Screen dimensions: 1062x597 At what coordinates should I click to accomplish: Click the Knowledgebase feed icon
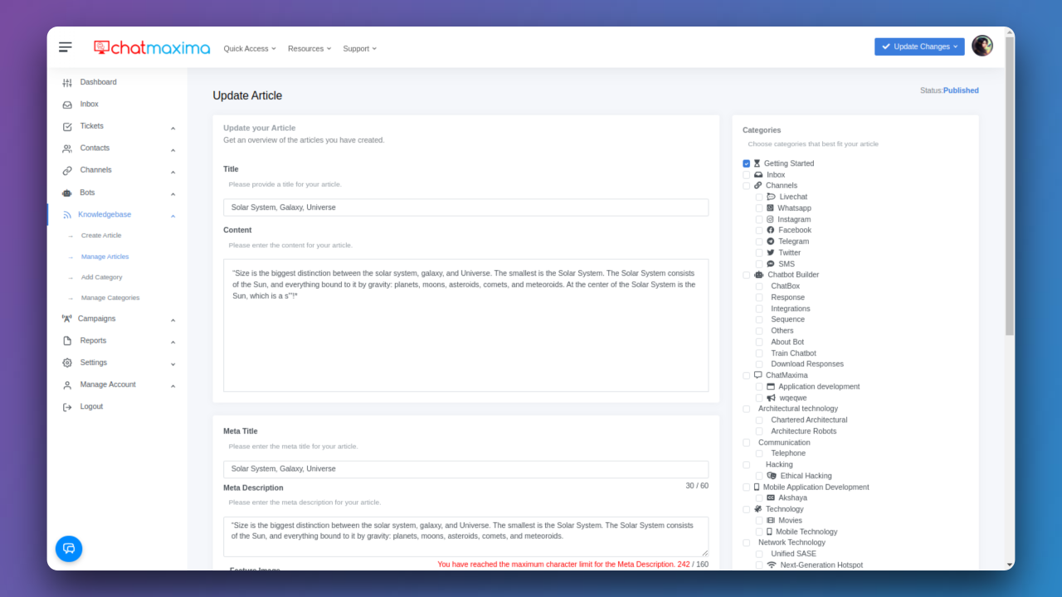66,215
